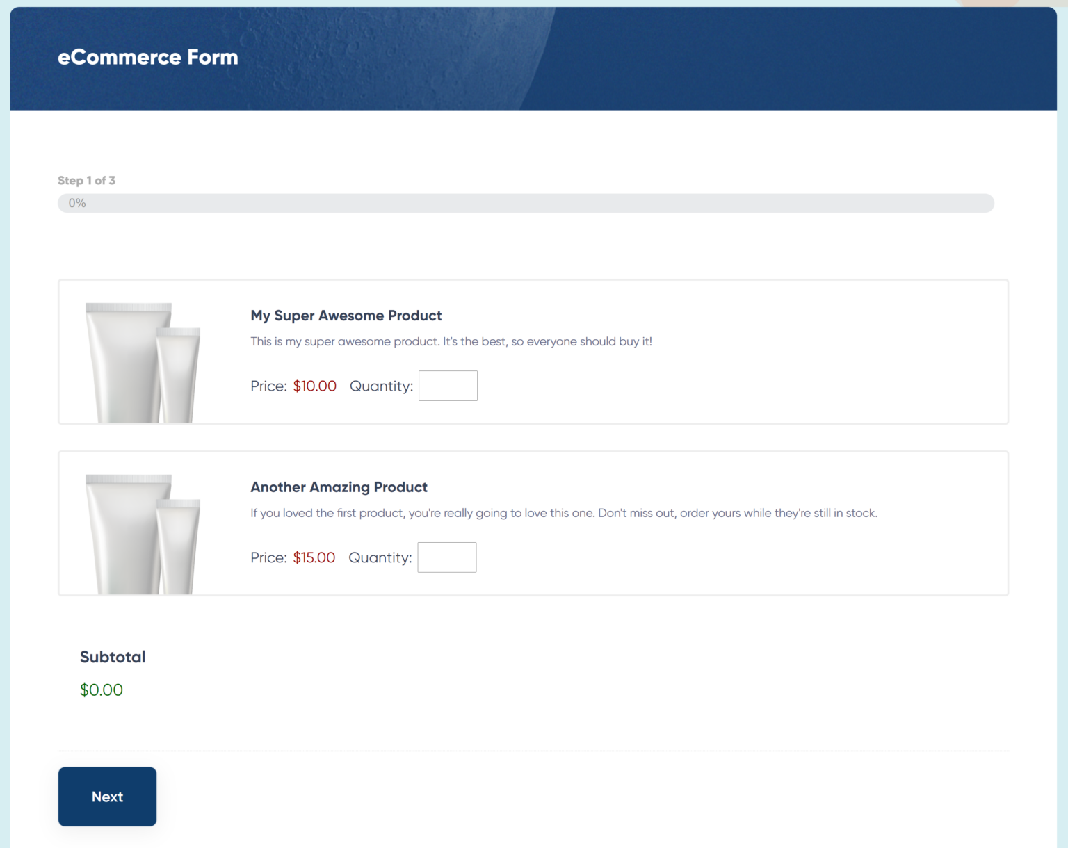Click Another Amazing Product description text
This screenshot has width=1068, height=848.
pos(563,513)
